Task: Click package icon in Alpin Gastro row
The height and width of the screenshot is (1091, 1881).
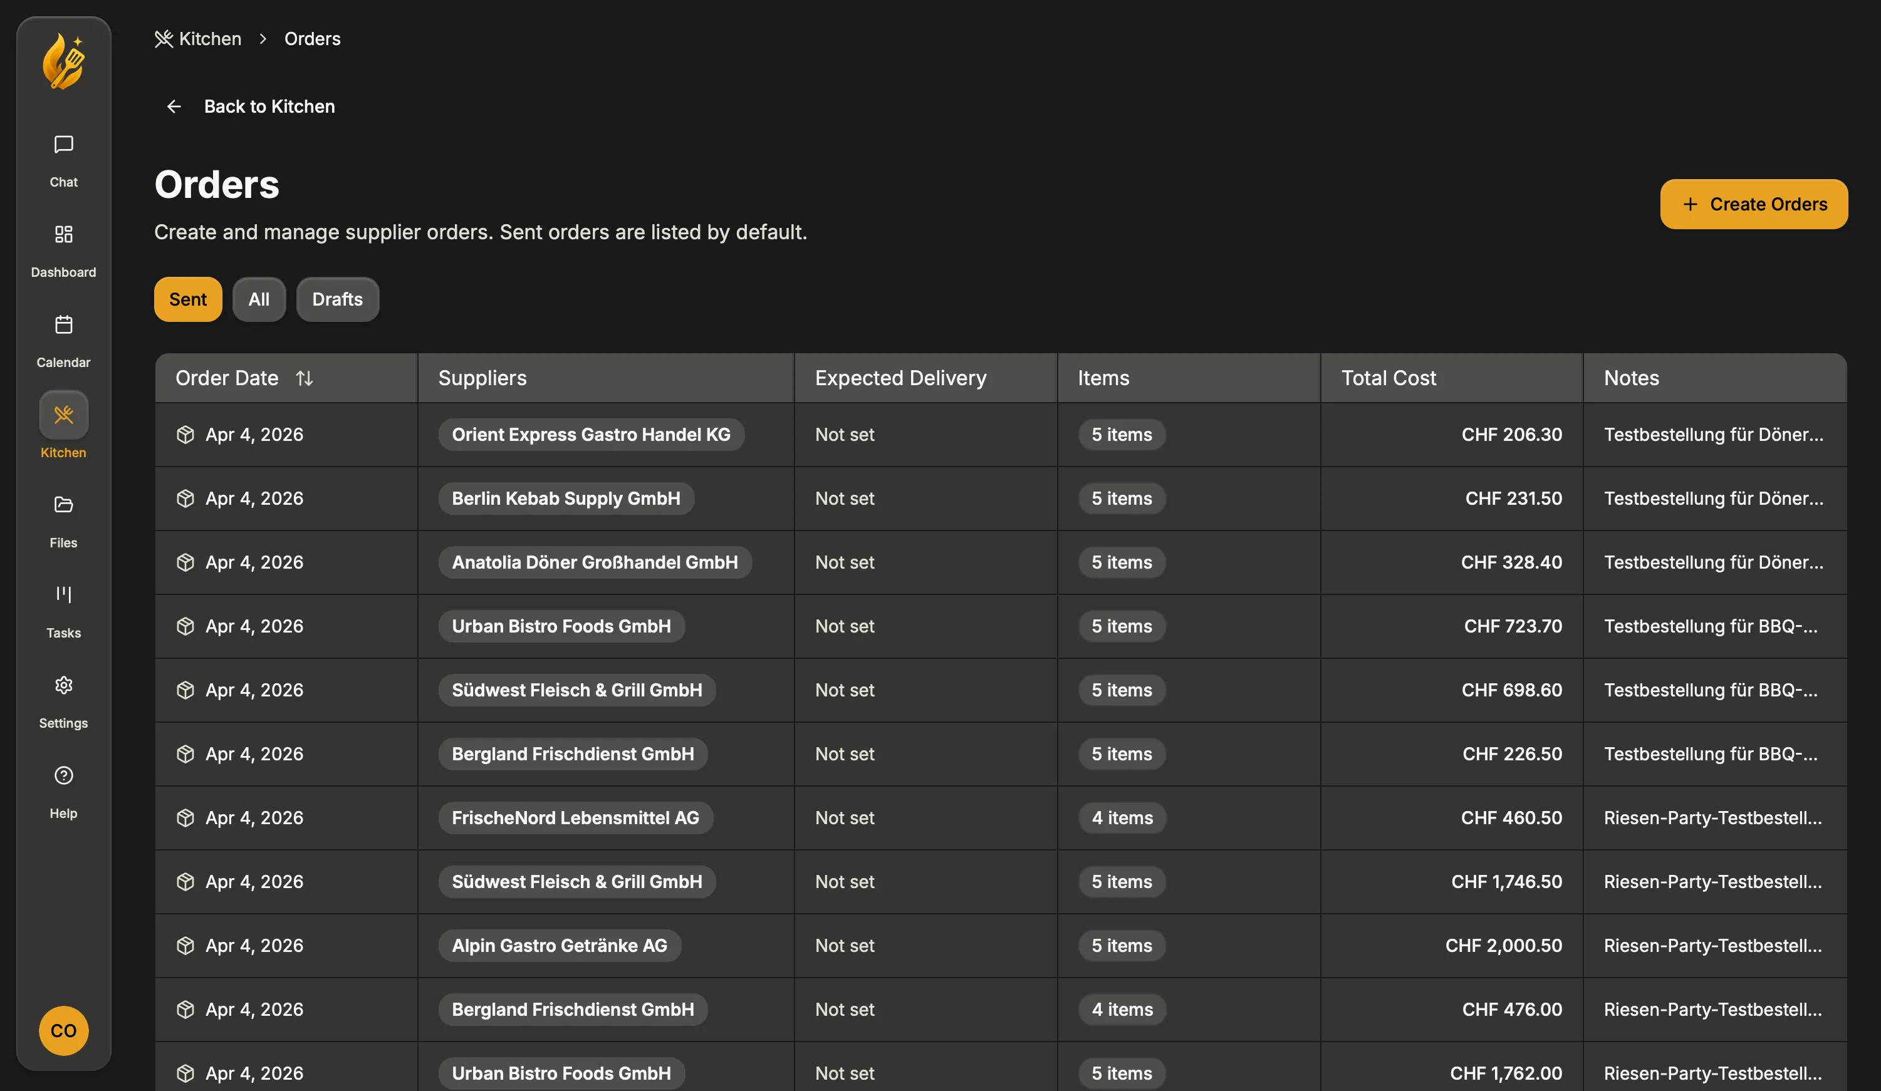Action: 185,946
